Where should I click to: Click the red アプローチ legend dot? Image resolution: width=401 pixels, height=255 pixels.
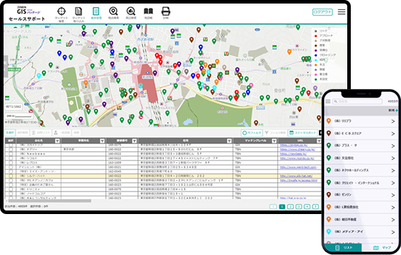316,36
